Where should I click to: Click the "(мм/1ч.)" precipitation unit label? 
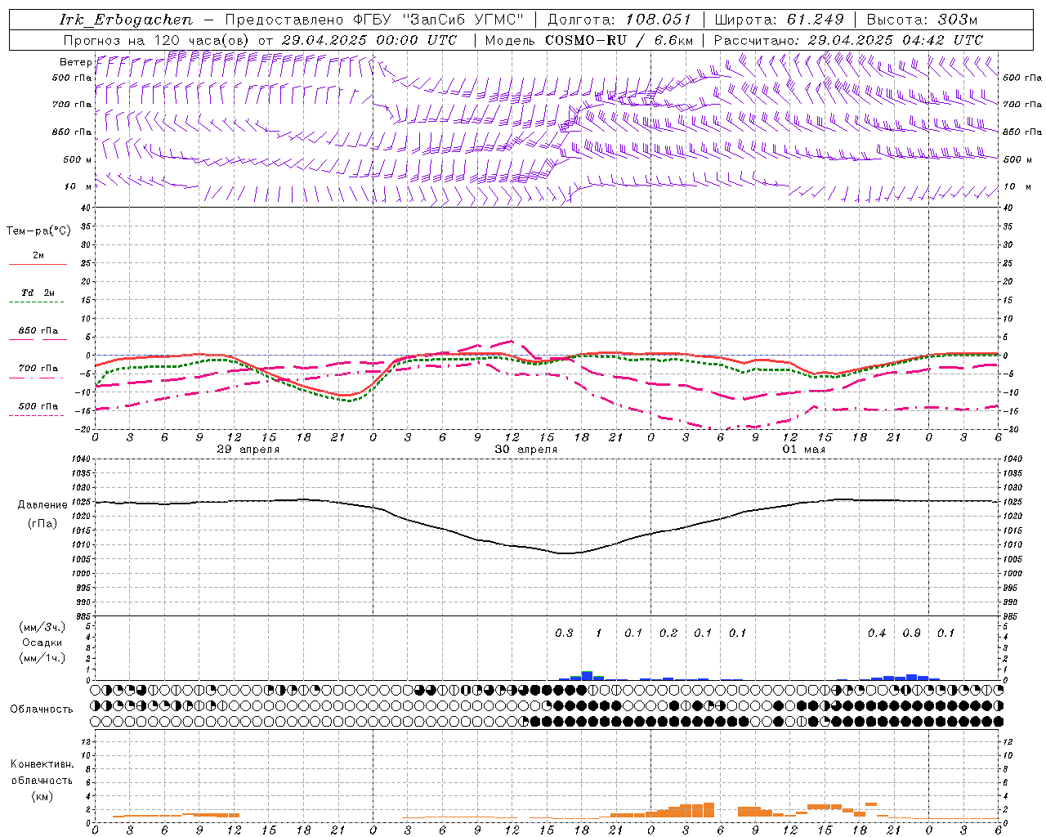point(42,658)
